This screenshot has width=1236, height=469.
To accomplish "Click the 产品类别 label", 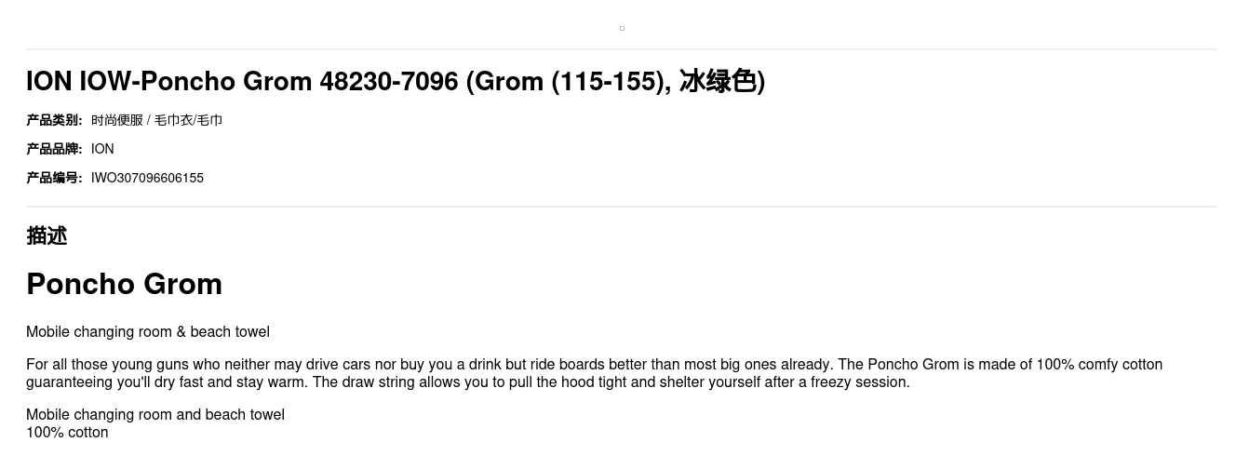I will (x=54, y=120).
